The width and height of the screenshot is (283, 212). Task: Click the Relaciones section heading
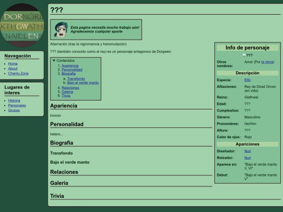pos(64,172)
